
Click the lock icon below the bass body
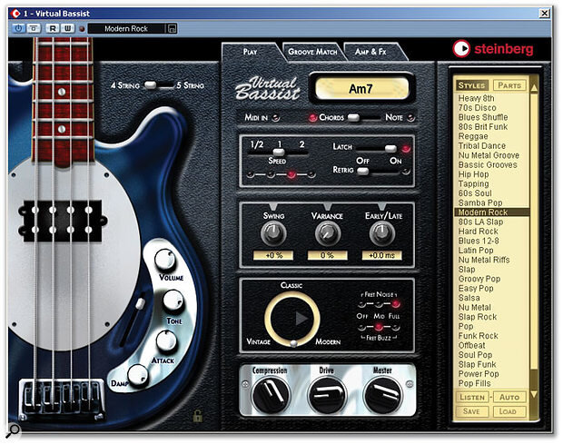(197, 416)
